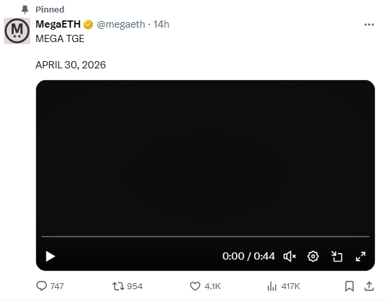Open video settings gear
Image resolution: width=386 pixels, height=301 pixels.
tap(313, 256)
